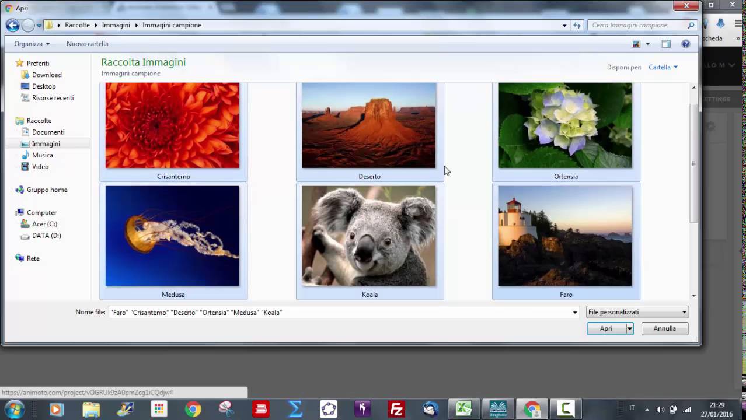The image size is (746, 420).
Task: Select Musica library in sidebar
Action: (x=42, y=155)
